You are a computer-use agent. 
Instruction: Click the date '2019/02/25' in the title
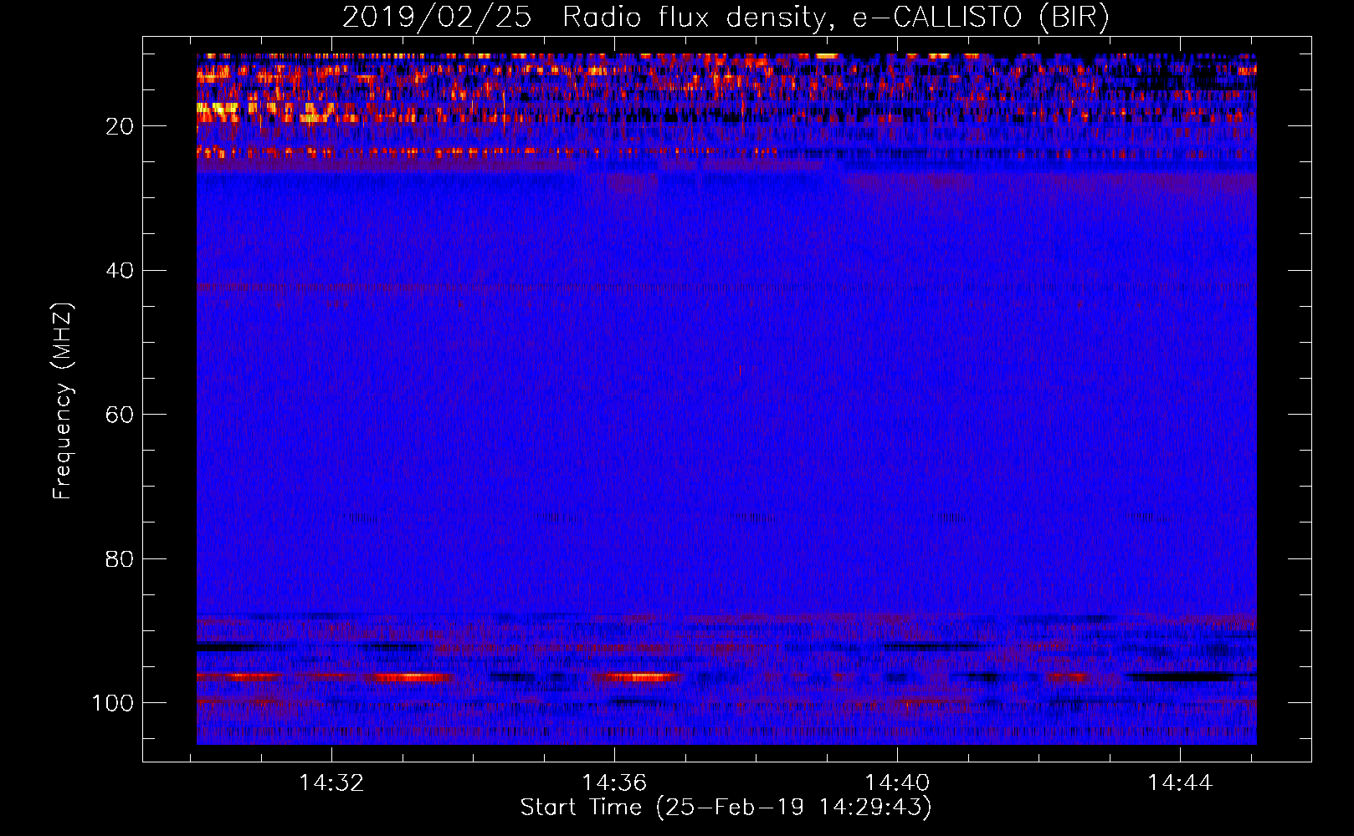coord(437,18)
